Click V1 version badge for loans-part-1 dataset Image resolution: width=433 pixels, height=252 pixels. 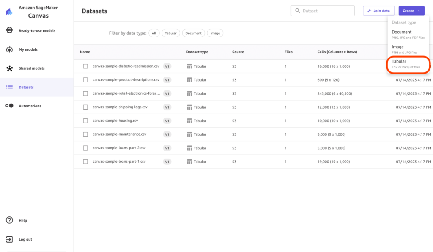[167, 162]
